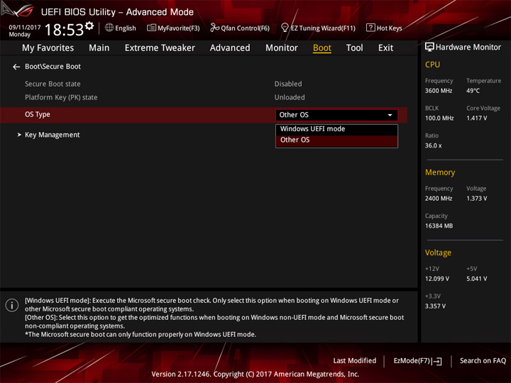Screen dimensions: 511x383
Task: Click Core Voltage 1.417 V value
Action: pyautogui.click(x=476, y=118)
